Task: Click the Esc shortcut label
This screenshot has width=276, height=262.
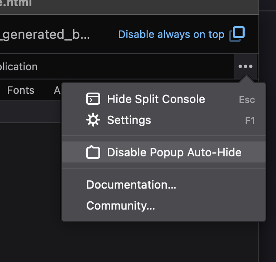Action: (247, 100)
